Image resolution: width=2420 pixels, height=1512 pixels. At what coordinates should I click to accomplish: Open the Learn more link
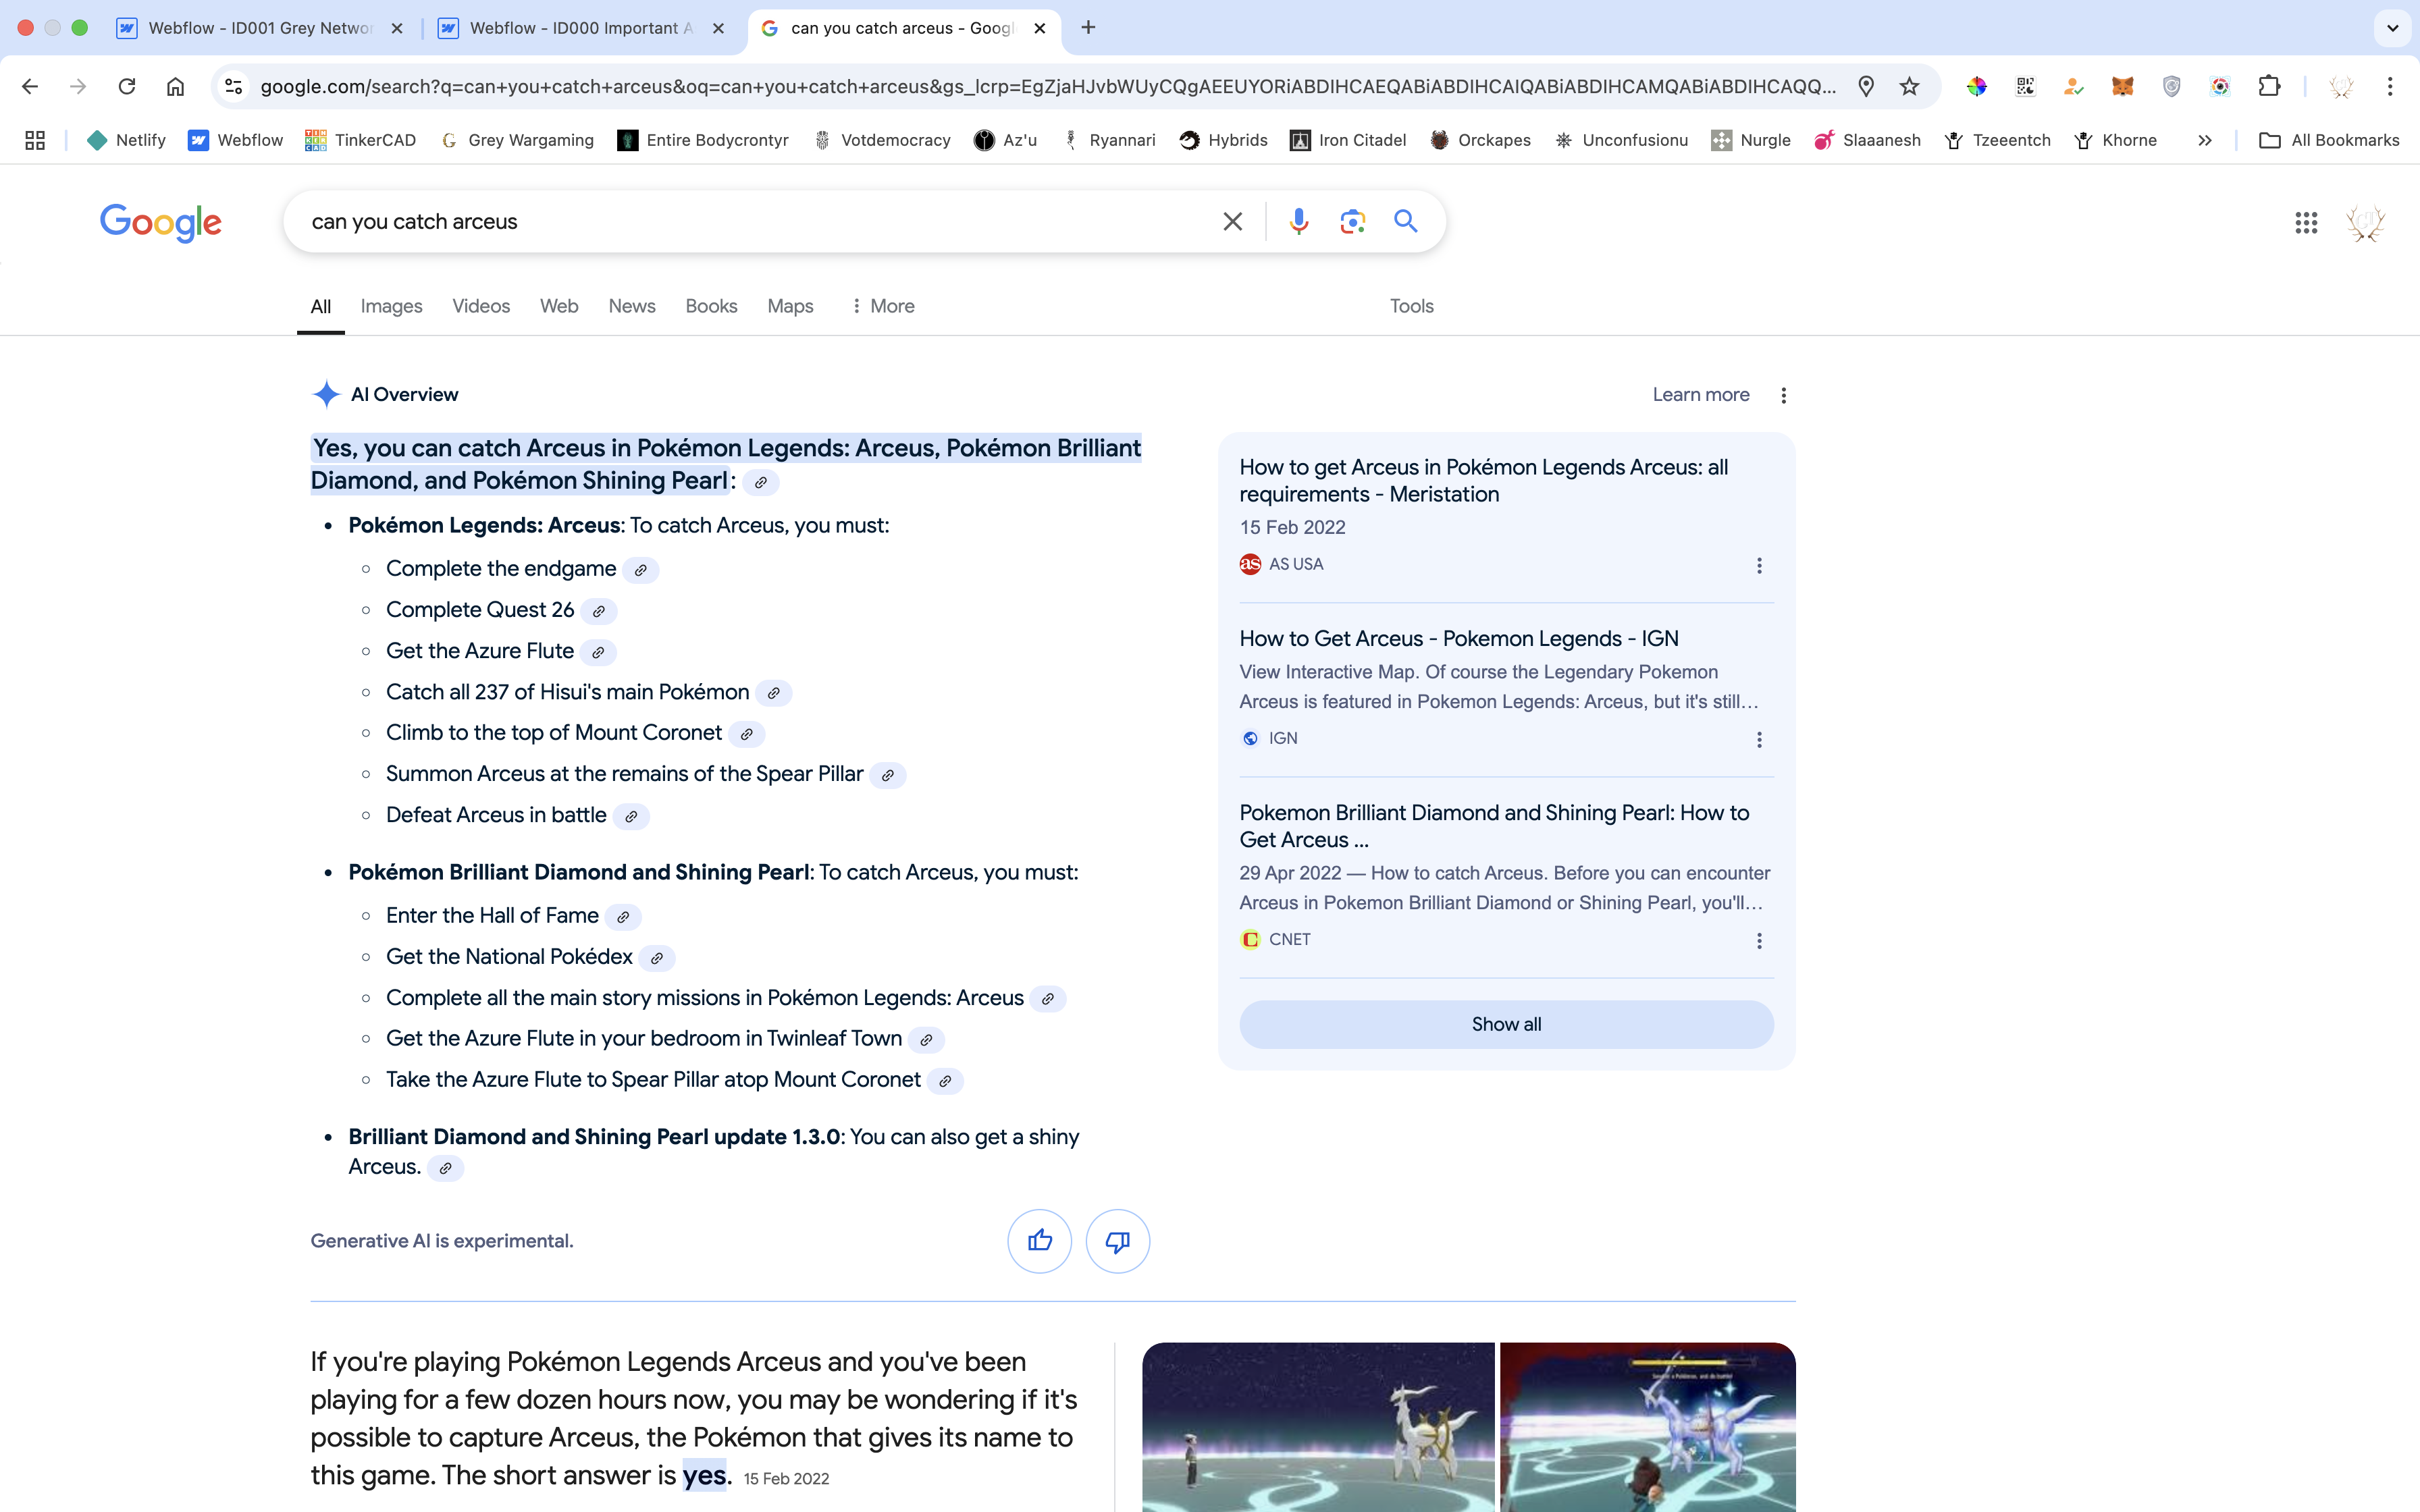tap(1700, 395)
